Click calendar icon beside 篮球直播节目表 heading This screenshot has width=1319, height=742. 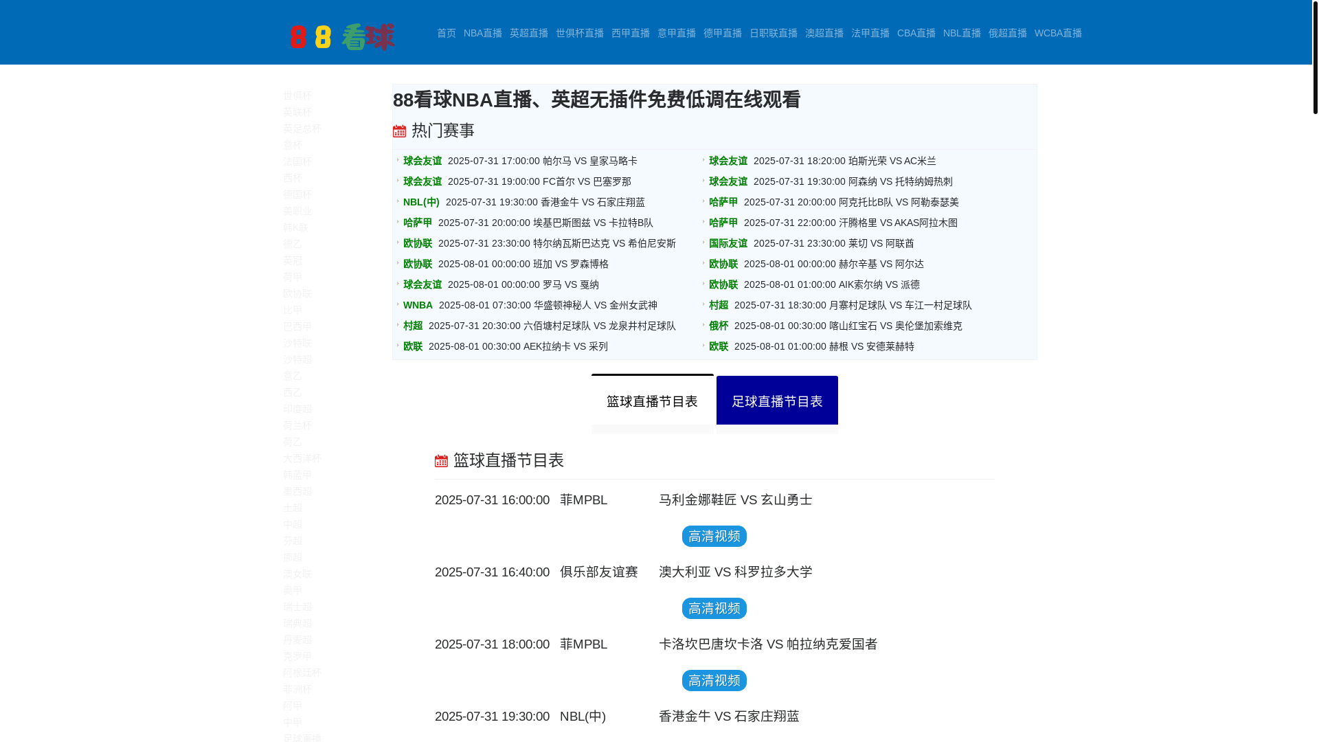click(x=441, y=461)
